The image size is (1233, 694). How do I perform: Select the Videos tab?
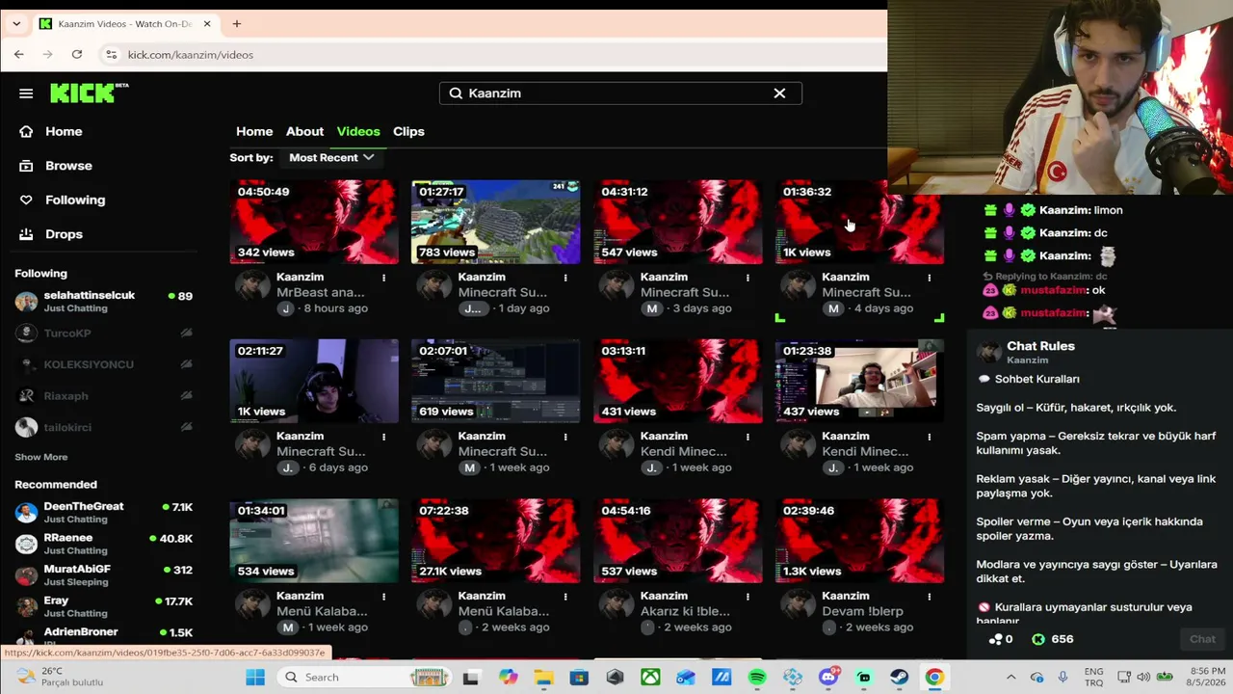pyautogui.click(x=358, y=131)
